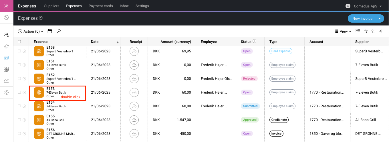Viewport: 389px width, 142px height.
Task: Click the row density list icon
Action: 358,31
